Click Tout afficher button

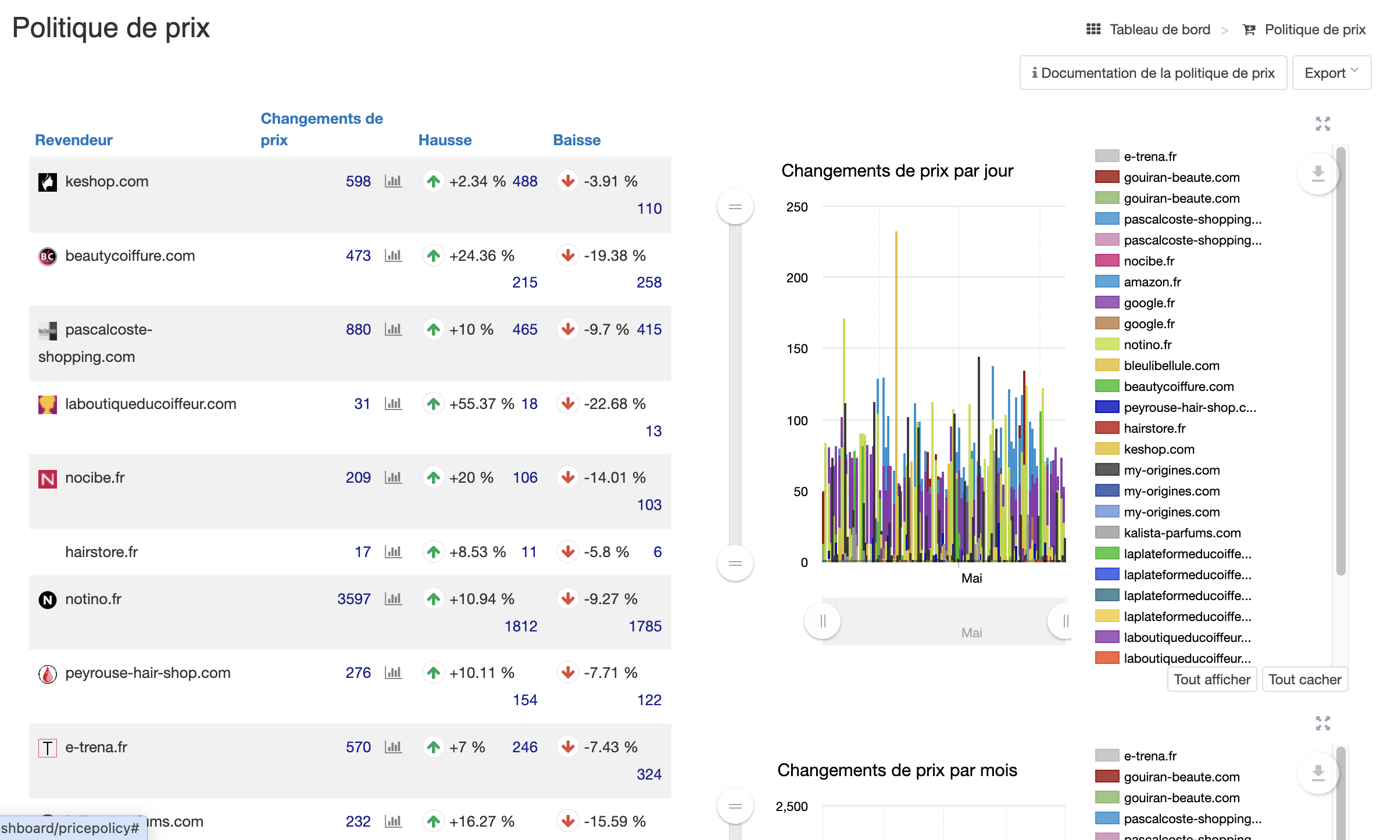pos(1212,679)
